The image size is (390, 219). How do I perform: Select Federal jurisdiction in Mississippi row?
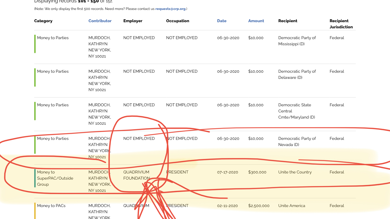pos(337,38)
